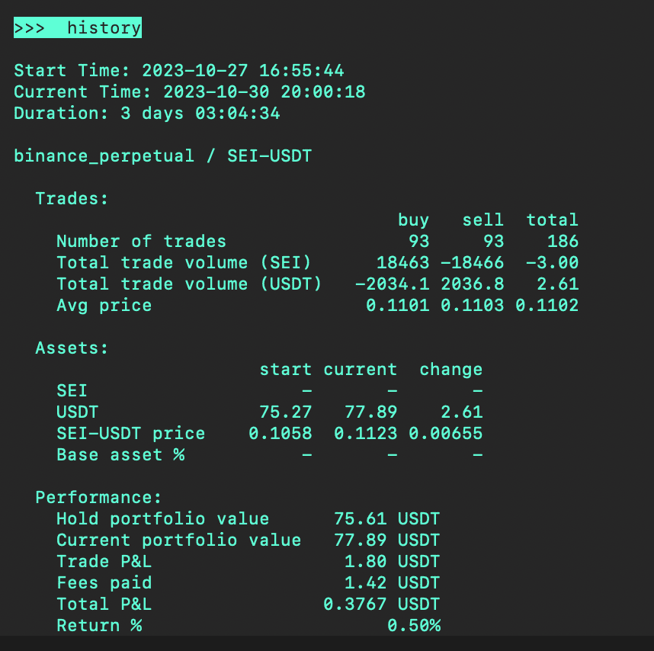Click the Performance section header
The height and width of the screenshot is (651, 654).
[98, 498]
